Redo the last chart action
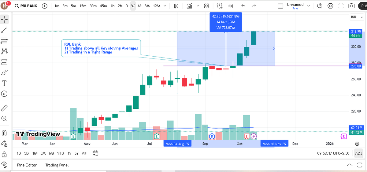The height and width of the screenshot is (172, 367). [x=254, y=6]
